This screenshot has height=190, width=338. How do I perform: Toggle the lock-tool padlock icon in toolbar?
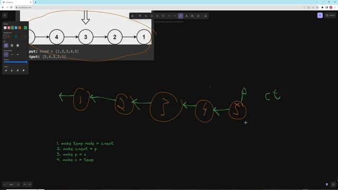(133, 16)
